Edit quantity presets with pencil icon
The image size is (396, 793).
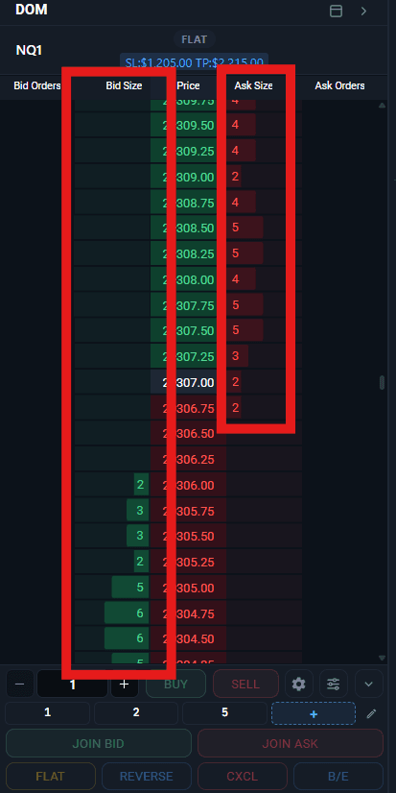click(371, 713)
